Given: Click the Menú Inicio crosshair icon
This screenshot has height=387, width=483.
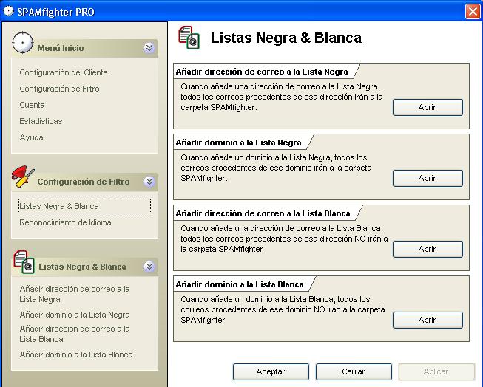Looking at the screenshot, I should (x=22, y=42).
